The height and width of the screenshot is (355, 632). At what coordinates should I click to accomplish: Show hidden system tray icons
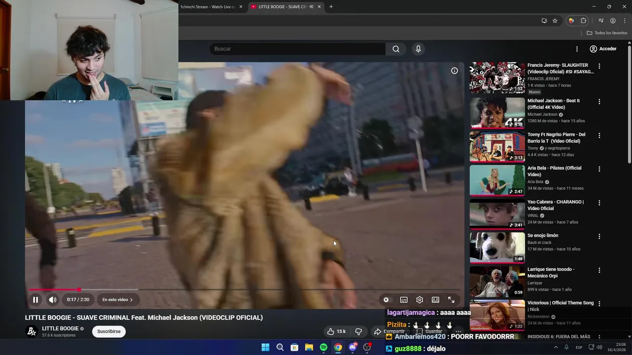555,347
